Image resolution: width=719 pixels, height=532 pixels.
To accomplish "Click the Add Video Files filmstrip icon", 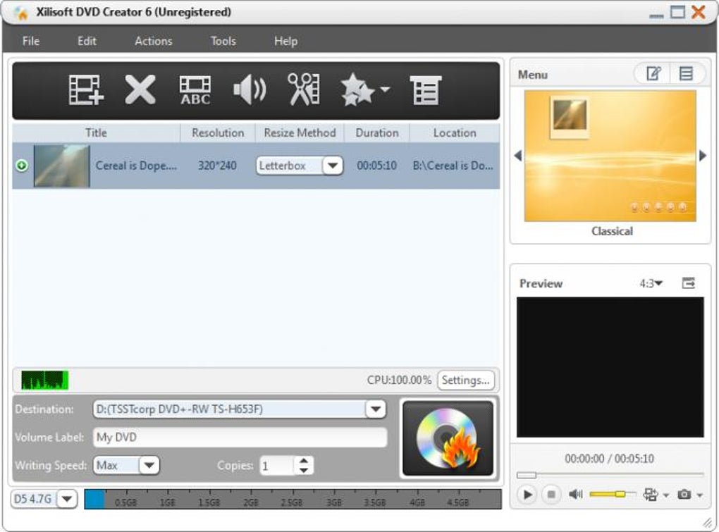I will [86, 89].
